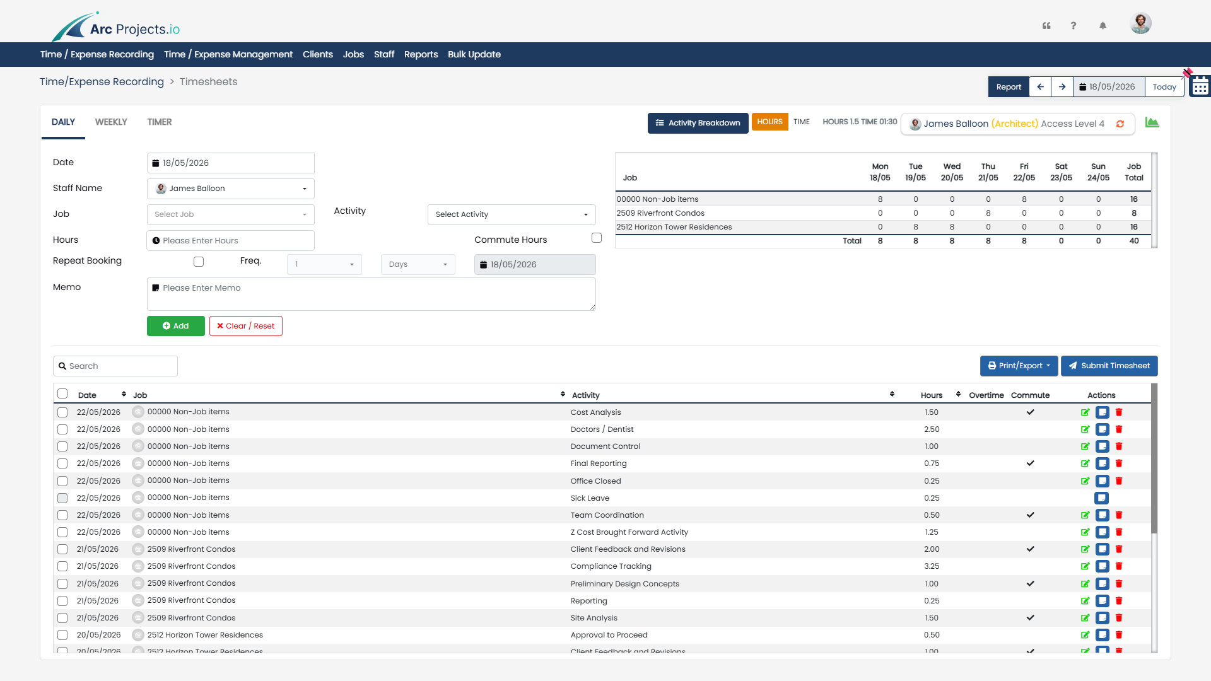Open the Select Job dropdown
1211x681 pixels.
[x=231, y=214]
